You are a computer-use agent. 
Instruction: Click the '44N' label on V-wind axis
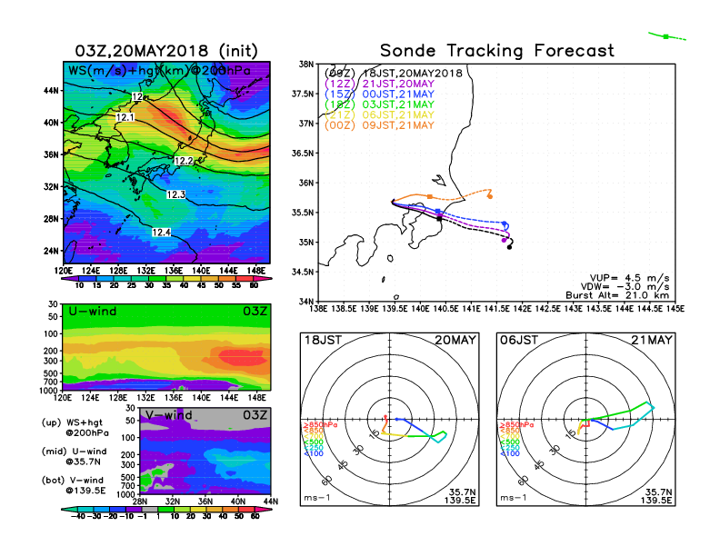[x=271, y=501]
